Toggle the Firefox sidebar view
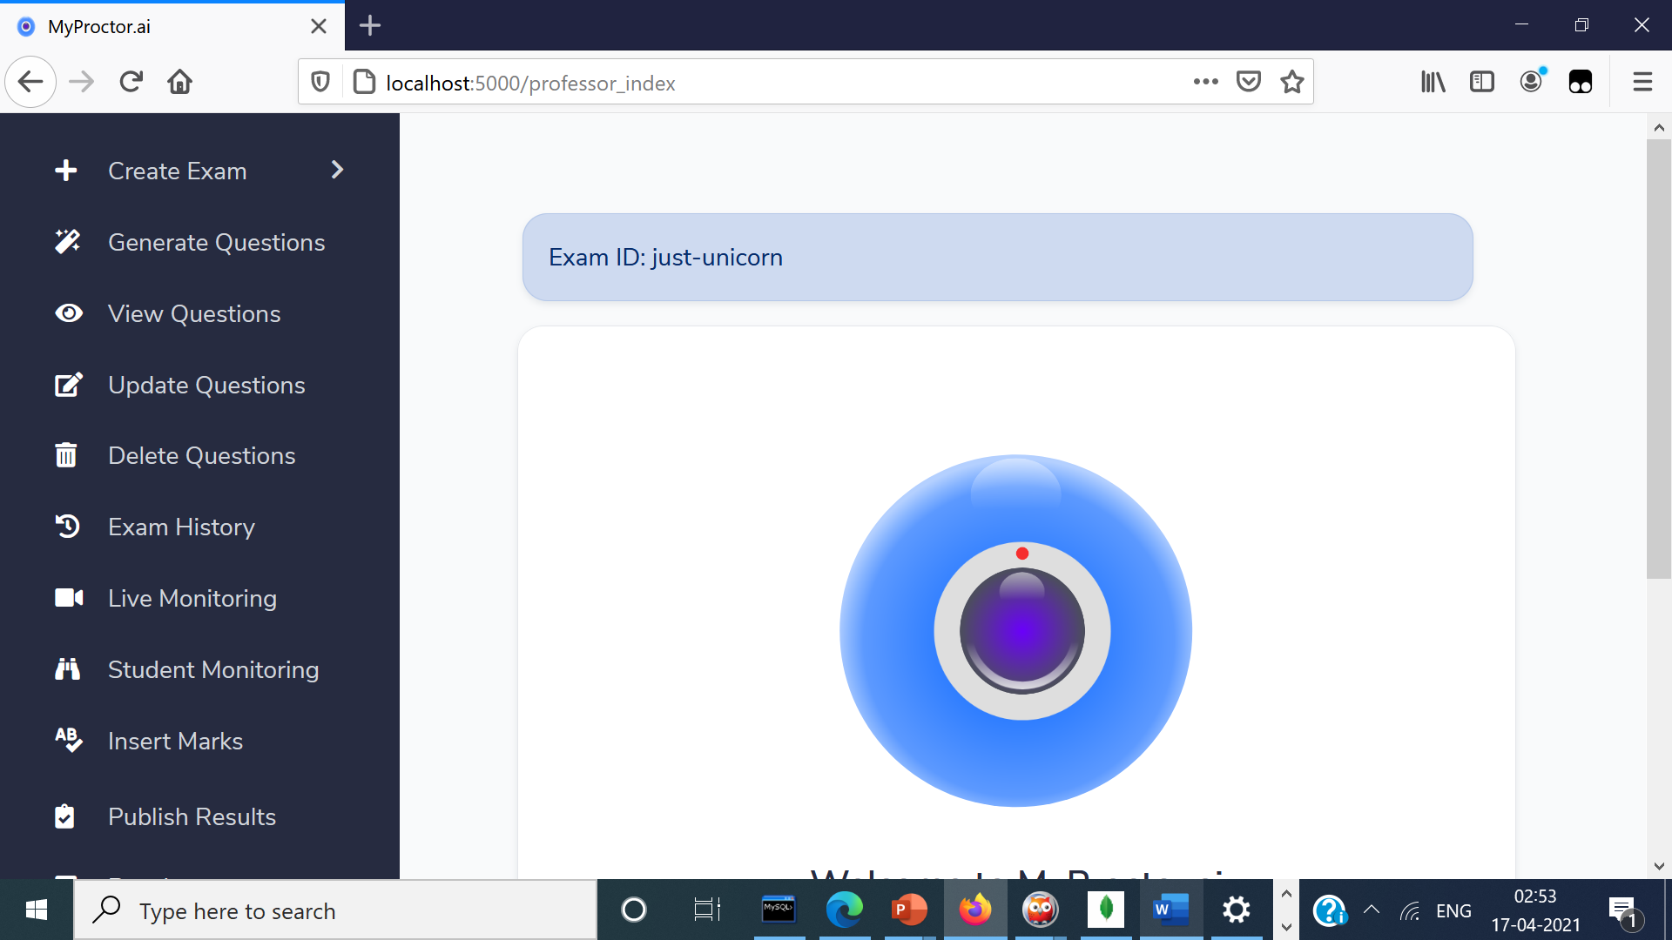The height and width of the screenshot is (940, 1672). [x=1481, y=82]
